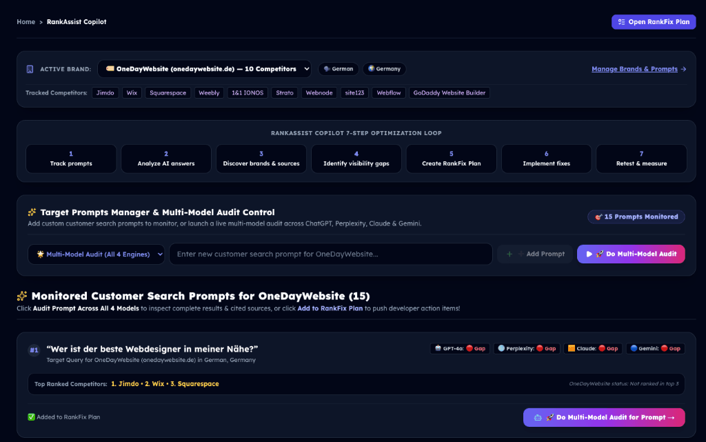This screenshot has height=442, width=706.
Task: Click the Claude engine icon
Action: 572,348
